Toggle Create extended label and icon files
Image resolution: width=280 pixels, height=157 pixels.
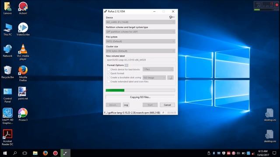108,82
